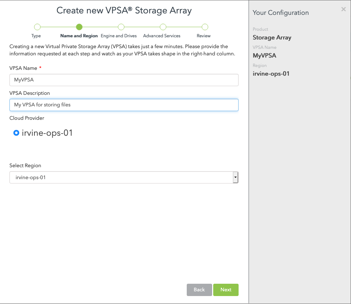Click the Cloud Provider heading
This screenshot has height=304, width=351.
(x=27, y=118)
